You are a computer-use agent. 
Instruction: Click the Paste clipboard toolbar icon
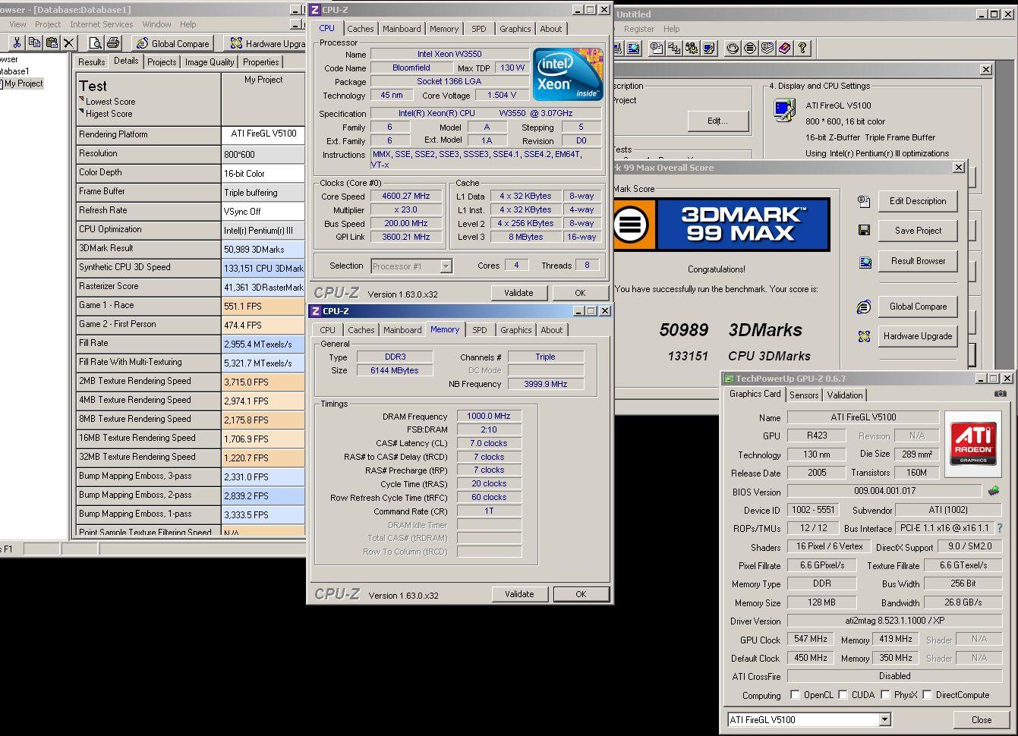[51, 43]
